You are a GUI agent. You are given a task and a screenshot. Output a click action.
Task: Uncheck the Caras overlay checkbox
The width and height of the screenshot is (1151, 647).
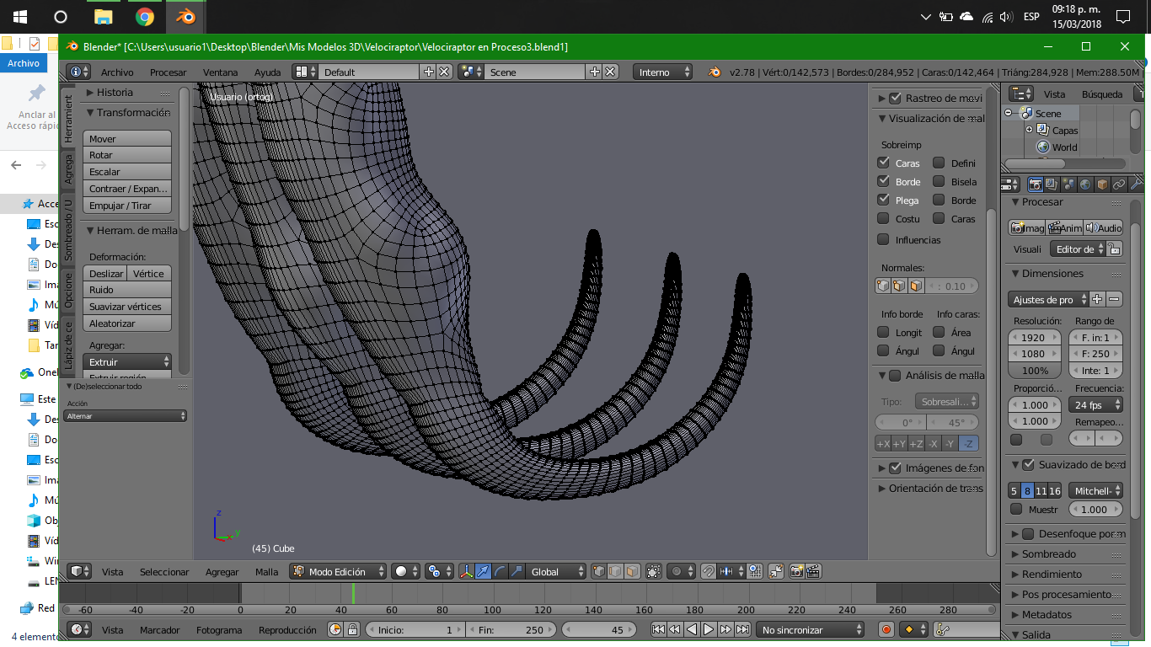click(883, 163)
